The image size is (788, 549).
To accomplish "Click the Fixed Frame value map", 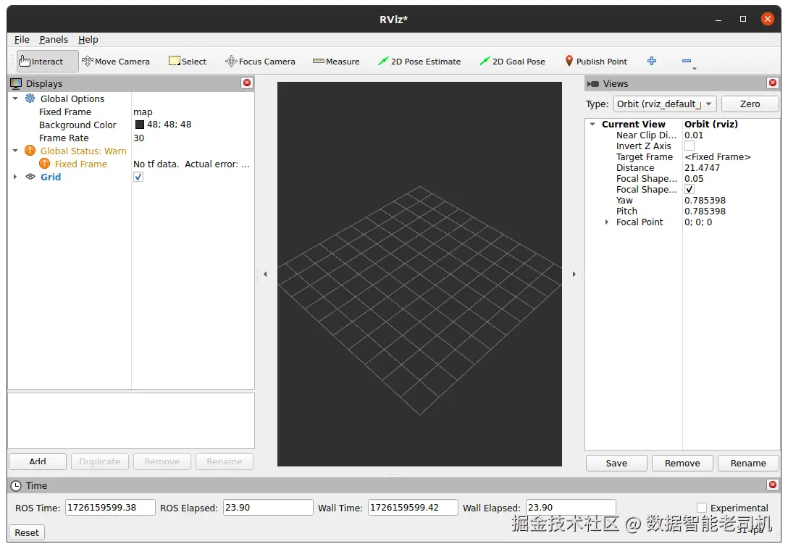I will (143, 112).
